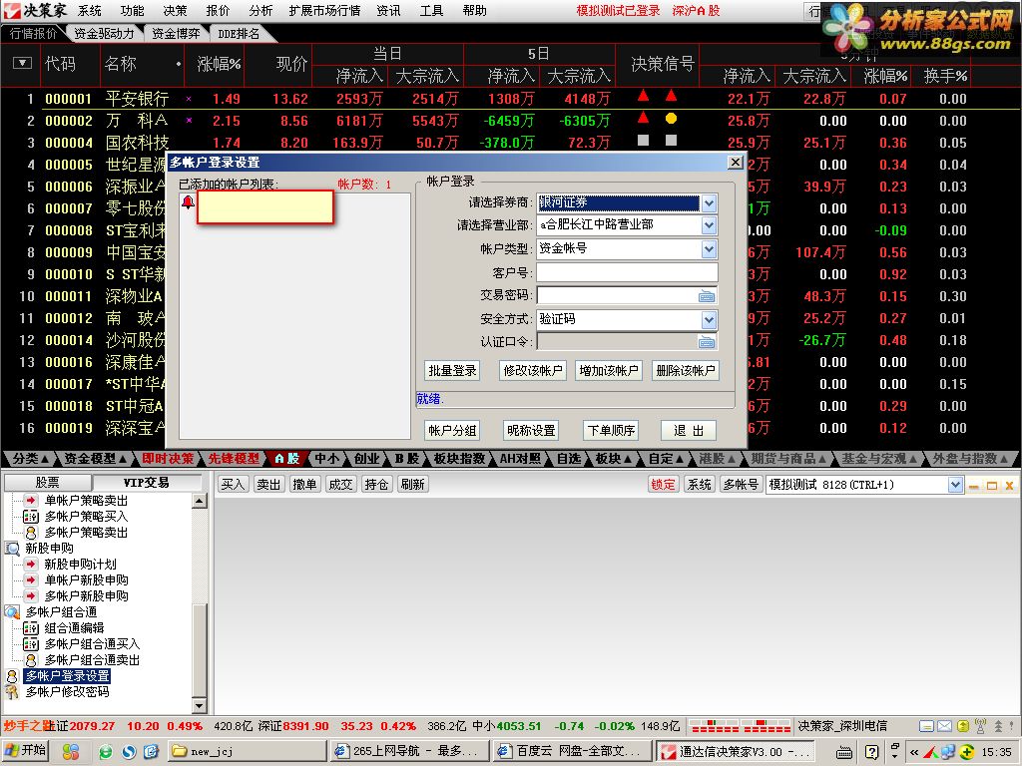Screen dimensions: 1022x766
Task: Open the table header corner dropdown arrow
Action: tap(22, 63)
